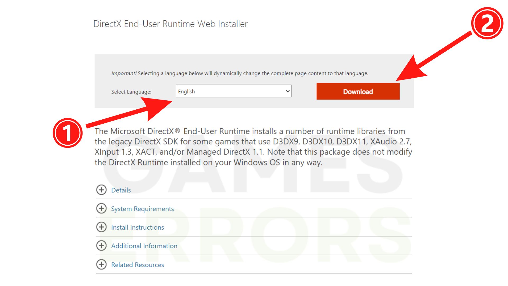Viewport: 508px width, 286px height.
Task: Click the red numbered circle 2 marker
Action: point(487,23)
